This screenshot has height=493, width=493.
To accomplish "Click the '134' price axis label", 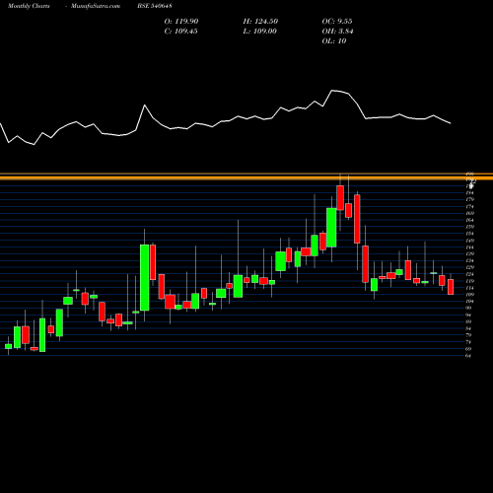I will 469,260.
